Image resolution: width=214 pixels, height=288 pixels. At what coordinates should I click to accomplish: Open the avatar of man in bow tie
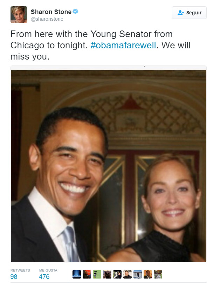click(x=148, y=274)
